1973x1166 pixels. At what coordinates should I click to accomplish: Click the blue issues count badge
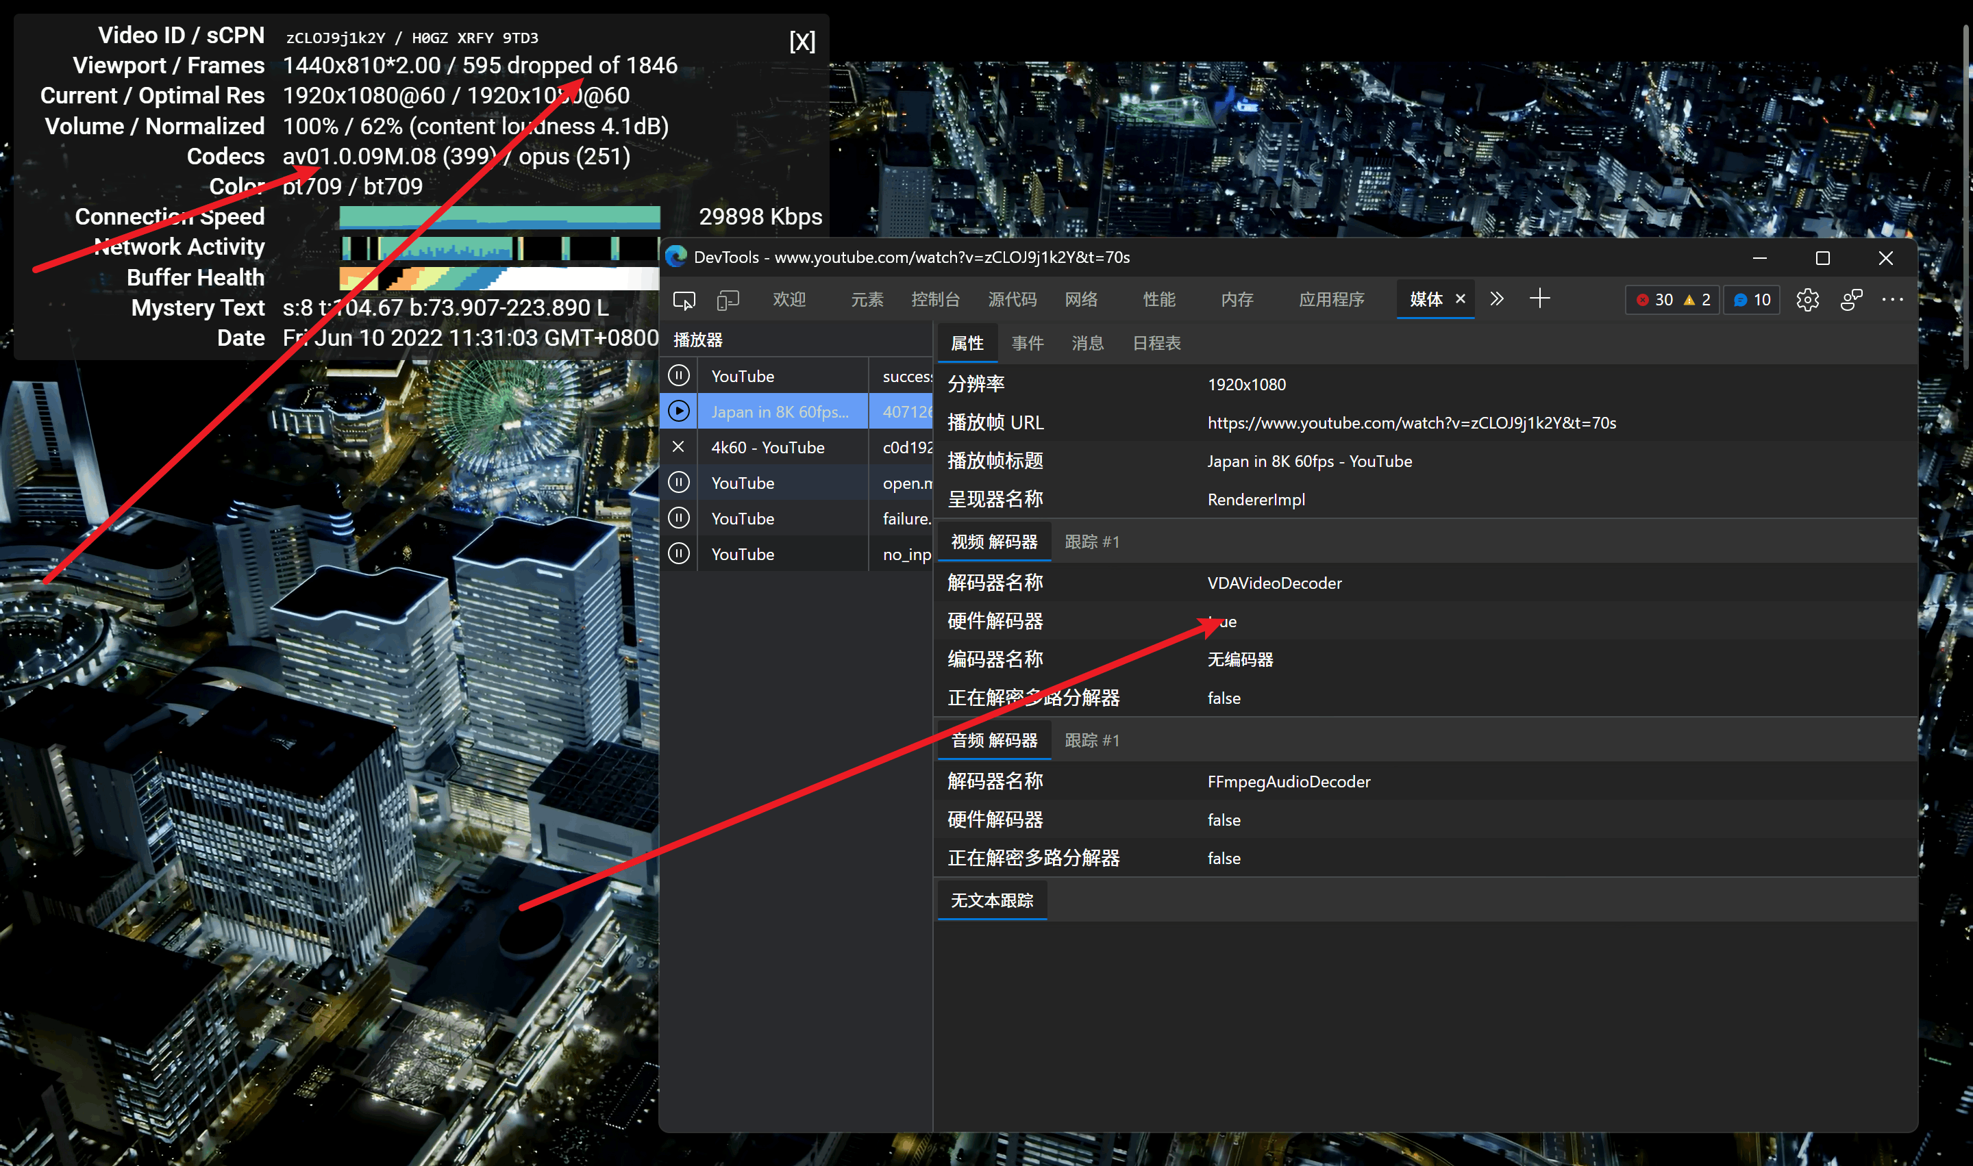click(x=1752, y=299)
